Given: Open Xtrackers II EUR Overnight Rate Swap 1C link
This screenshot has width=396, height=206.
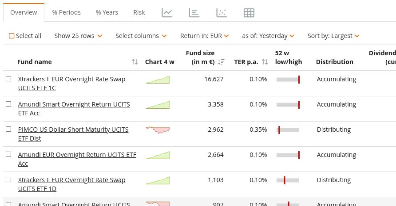Looking at the screenshot, I should point(72,84).
